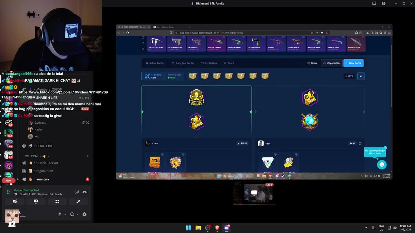The width and height of the screenshot is (415, 233).
Task: Open Discord help question mark icon
Action: pos(384,4)
